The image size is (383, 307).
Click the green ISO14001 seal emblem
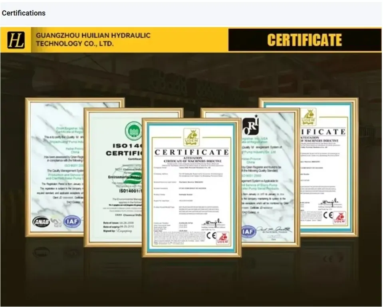133,131
